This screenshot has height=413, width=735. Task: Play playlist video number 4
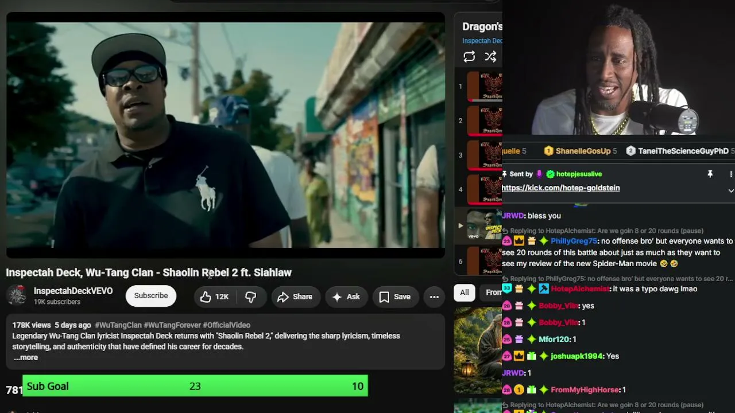tap(484, 190)
